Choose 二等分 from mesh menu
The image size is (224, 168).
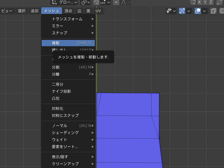68,84
